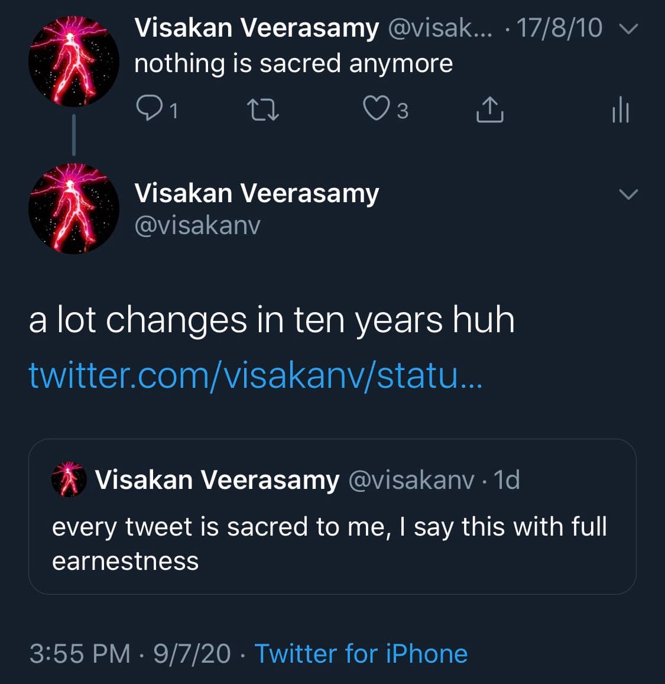The width and height of the screenshot is (665, 684).
Task: Click the bold Visakan Veerasamy main tweet name
Action: [256, 193]
